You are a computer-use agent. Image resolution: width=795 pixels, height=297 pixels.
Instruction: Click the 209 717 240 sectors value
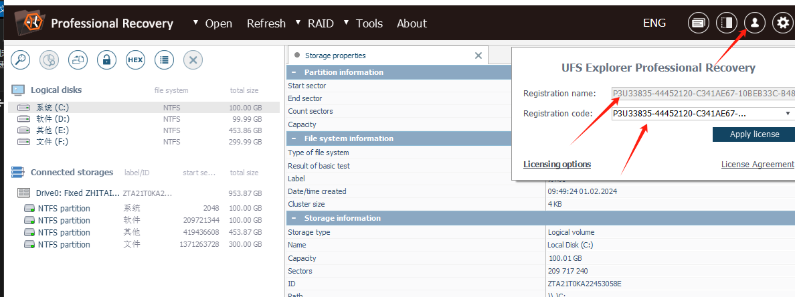[568, 271]
